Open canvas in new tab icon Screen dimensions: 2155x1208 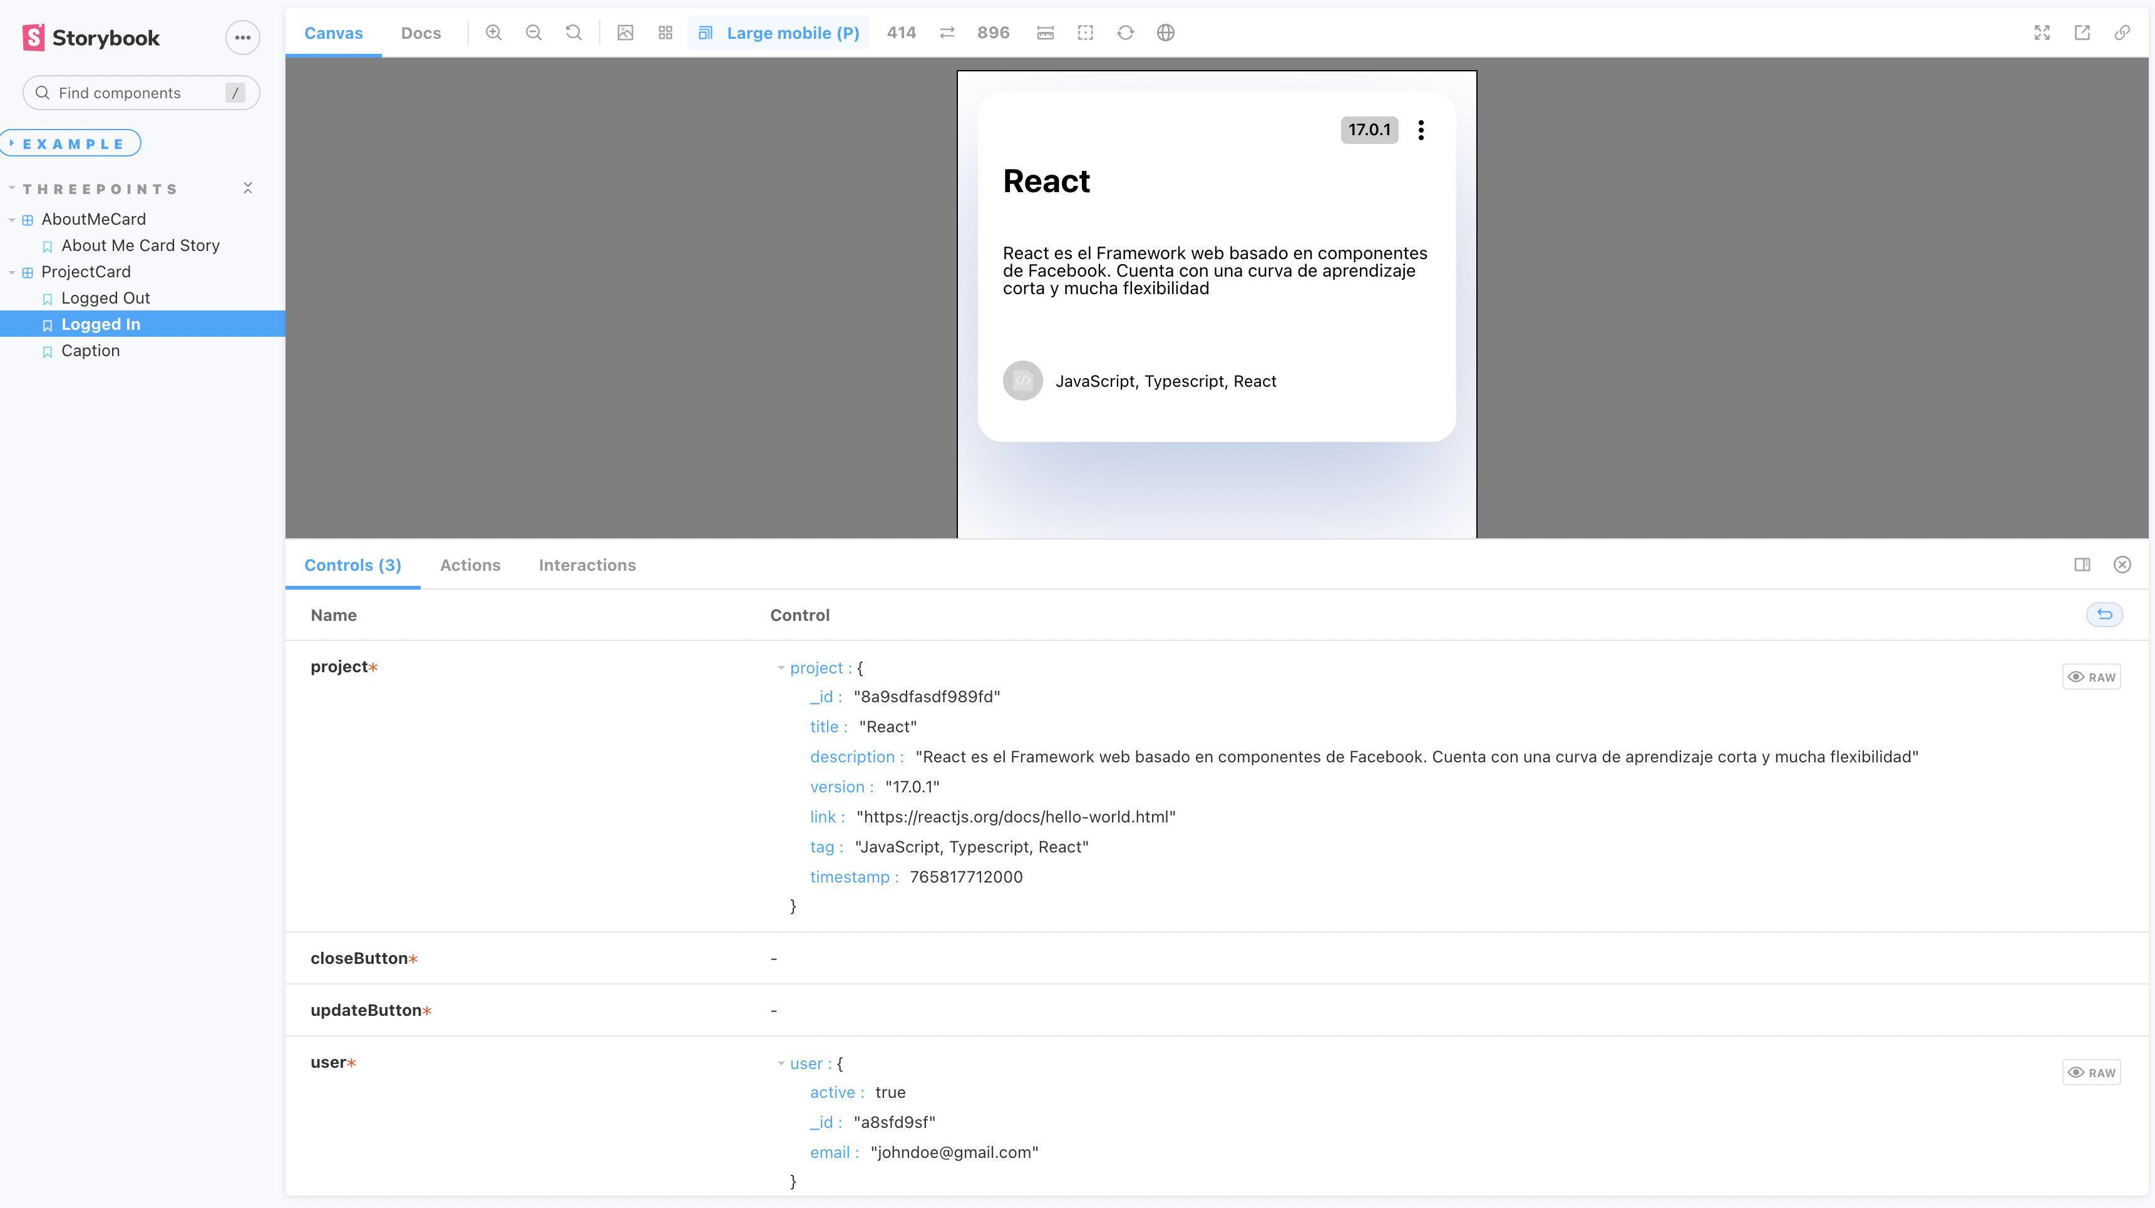(2082, 33)
